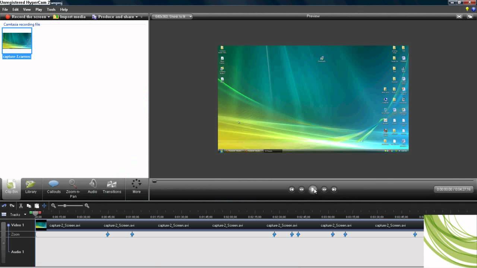The width and height of the screenshot is (477, 268).
Task: Select the capture-2_Screen.avi clip on Video 1
Action: 230,225
